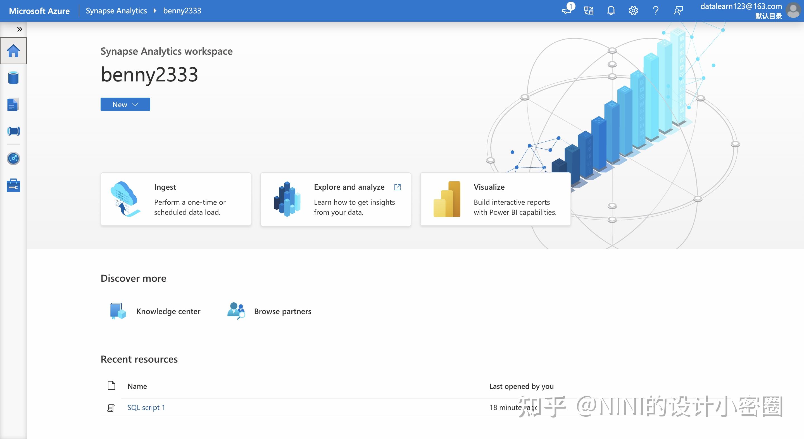Screen dimensions: 804x439
Task: Navigate to Synapse Analytics breadcrumb
Action: [116, 10]
